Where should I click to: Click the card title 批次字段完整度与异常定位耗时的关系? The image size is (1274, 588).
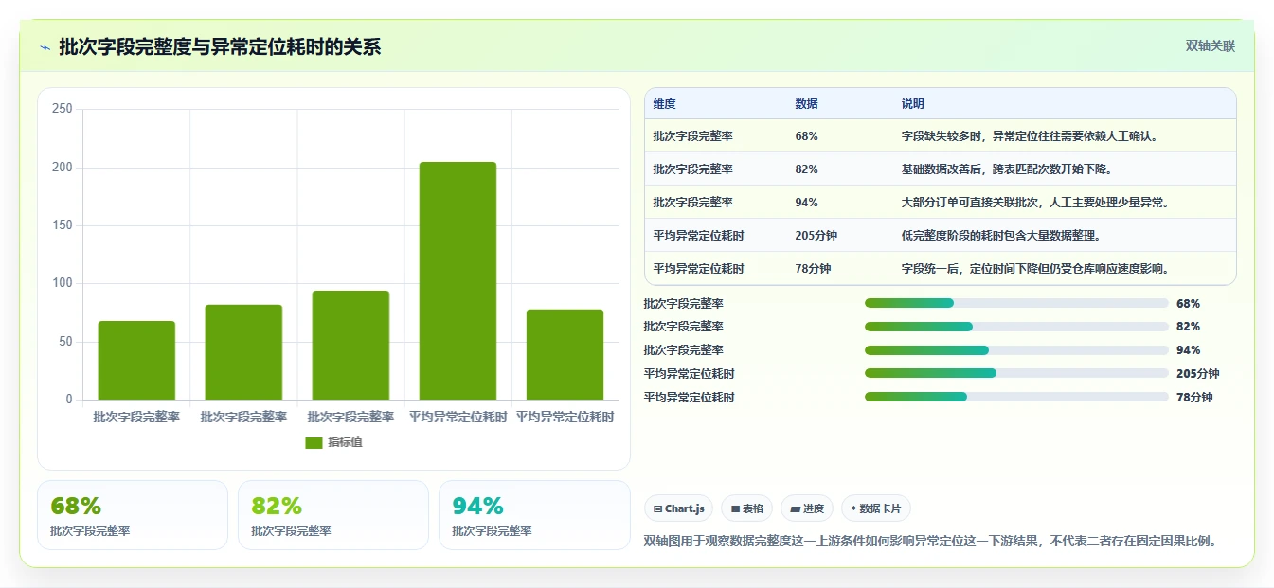(x=220, y=46)
